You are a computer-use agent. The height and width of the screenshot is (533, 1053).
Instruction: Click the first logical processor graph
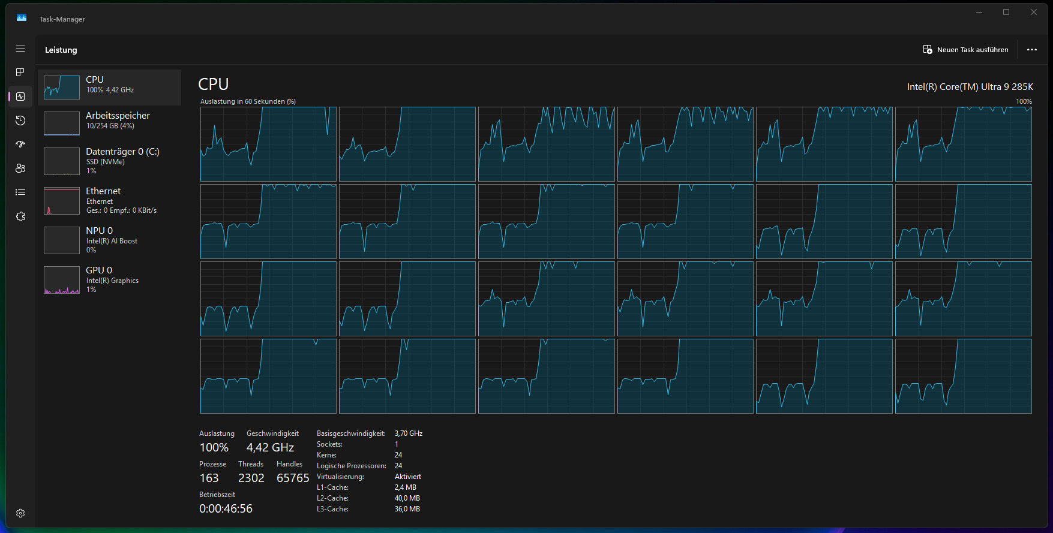pyautogui.click(x=268, y=144)
